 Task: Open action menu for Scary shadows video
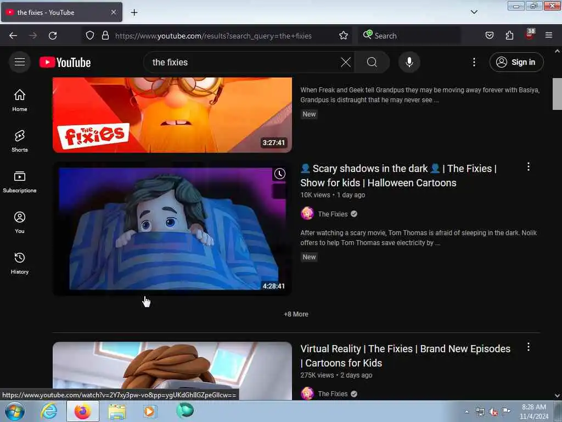(528, 166)
